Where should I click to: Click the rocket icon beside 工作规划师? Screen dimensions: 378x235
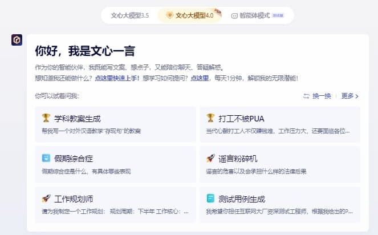coord(46,198)
